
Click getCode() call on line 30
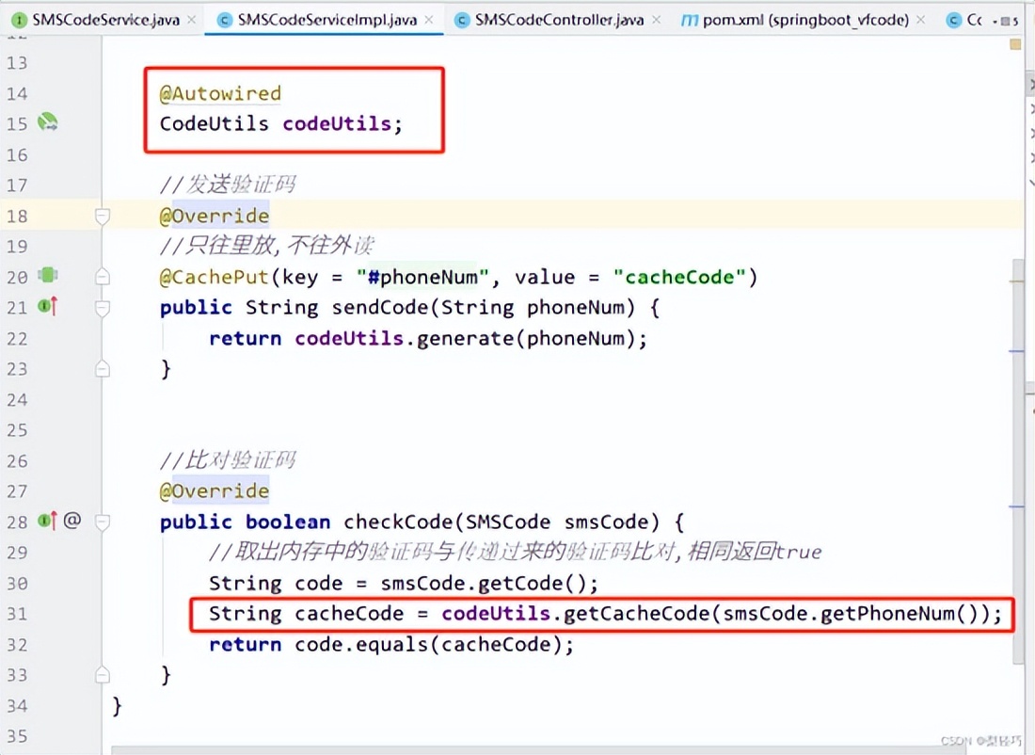[x=531, y=584]
